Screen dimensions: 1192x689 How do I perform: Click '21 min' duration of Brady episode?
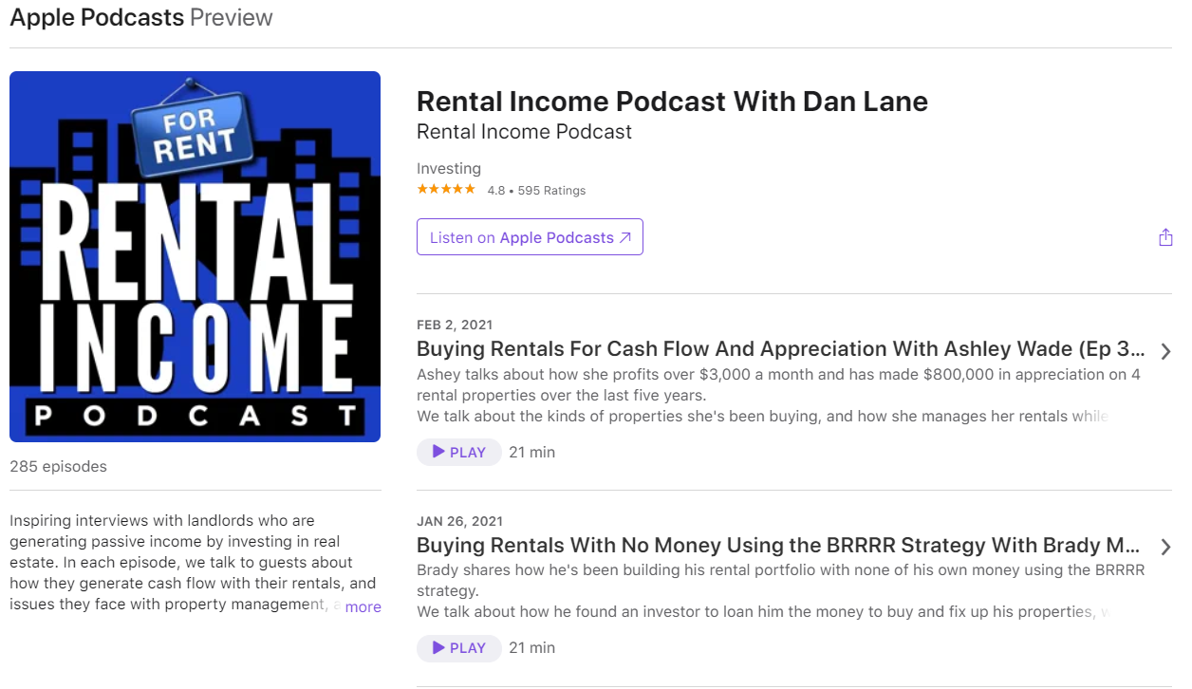532,647
